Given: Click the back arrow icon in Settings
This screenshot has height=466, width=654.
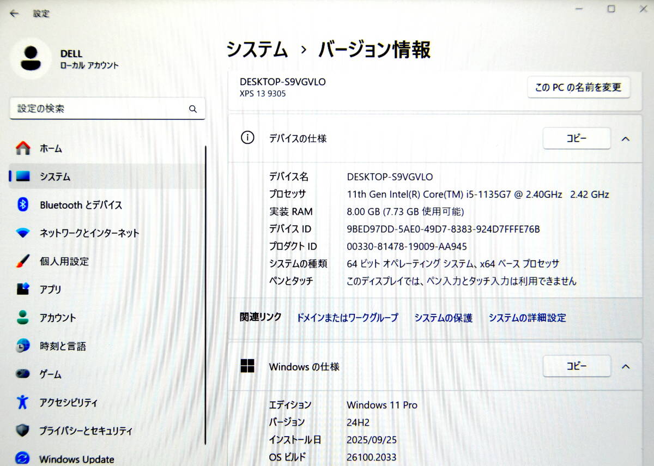Looking at the screenshot, I should click(x=14, y=14).
